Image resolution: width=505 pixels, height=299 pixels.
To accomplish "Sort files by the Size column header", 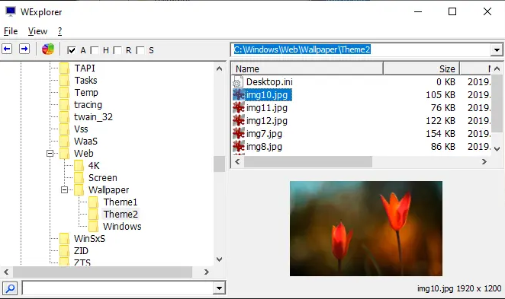I will (421, 68).
